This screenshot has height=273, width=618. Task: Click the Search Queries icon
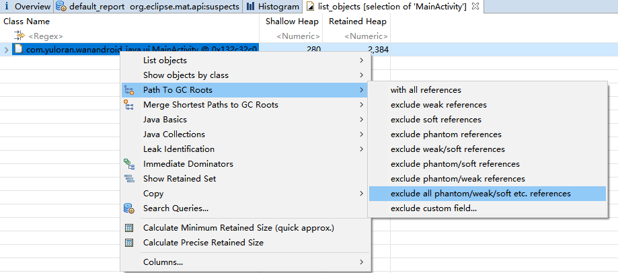tap(129, 208)
